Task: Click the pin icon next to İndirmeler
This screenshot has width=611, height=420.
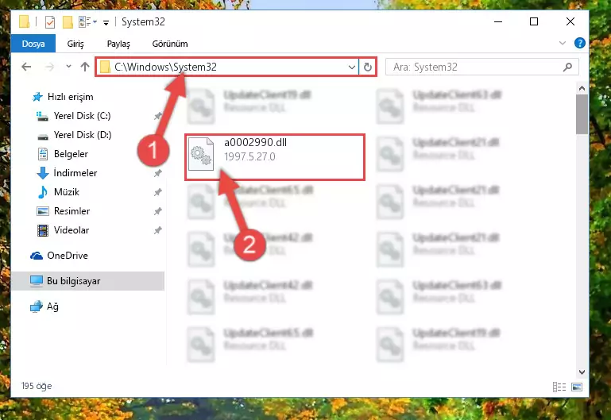Action: point(158,173)
